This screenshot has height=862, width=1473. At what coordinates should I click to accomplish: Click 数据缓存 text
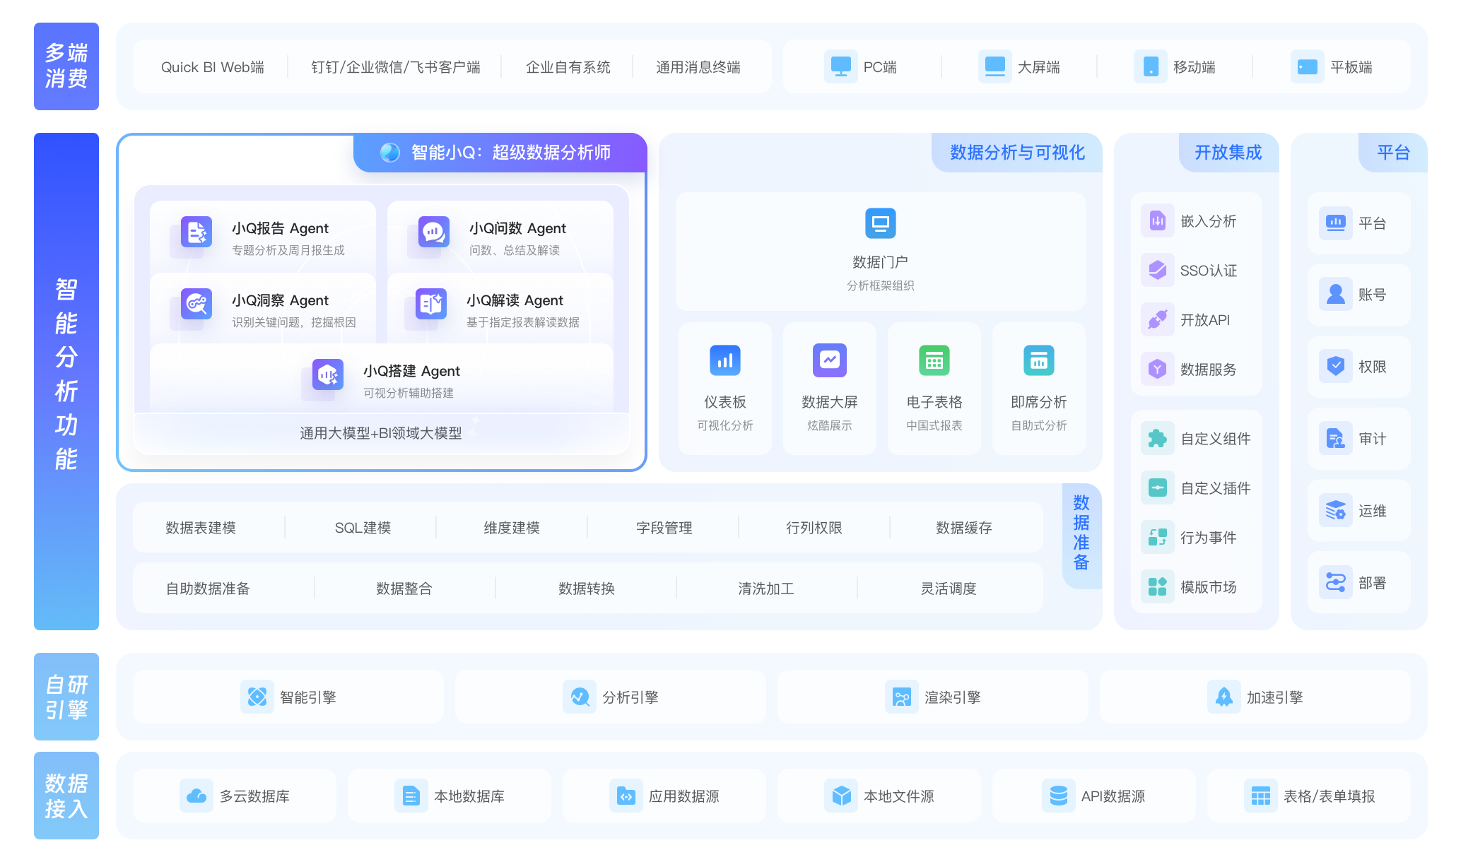(964, 528)
